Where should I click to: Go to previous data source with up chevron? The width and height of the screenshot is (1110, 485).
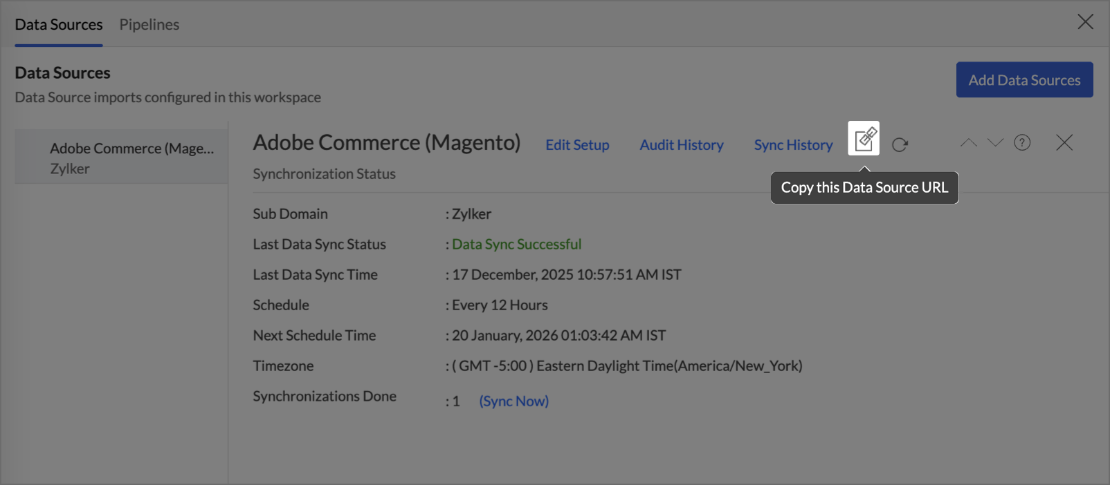pos(968,143)
